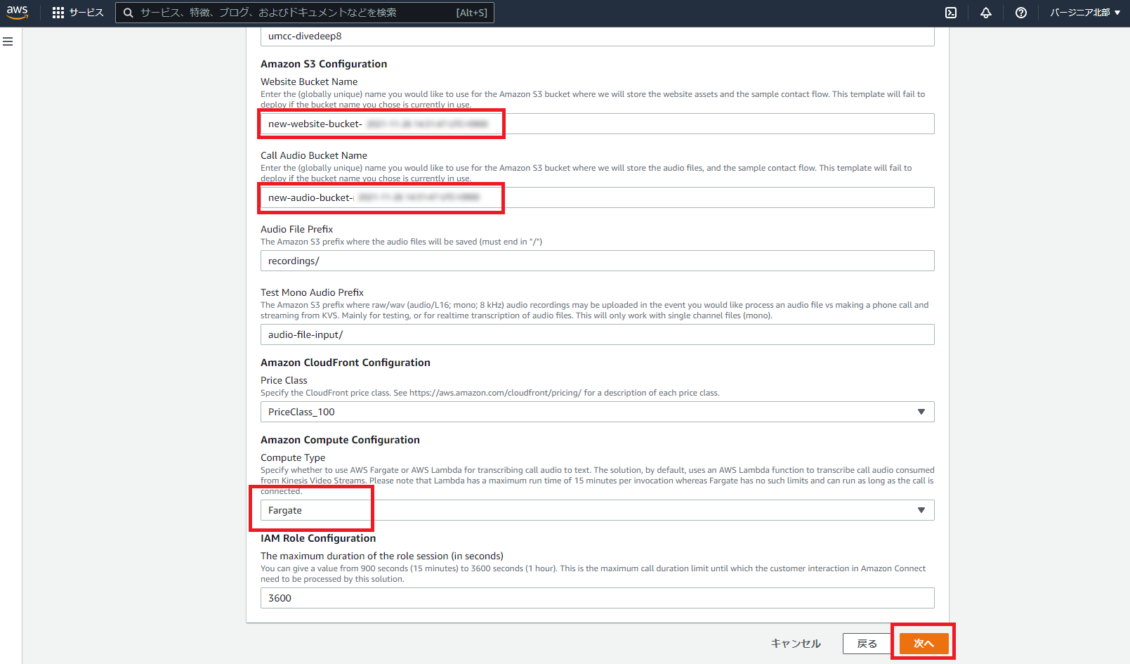Click the maximum duration of role session label
The width and height of the screenshot is (1130, 664).
[382, 556]
